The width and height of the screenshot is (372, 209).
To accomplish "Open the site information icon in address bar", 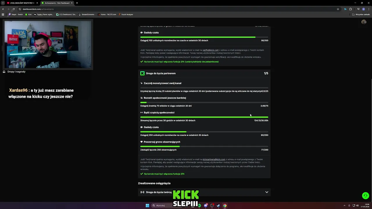I will (x=20, y=9).
